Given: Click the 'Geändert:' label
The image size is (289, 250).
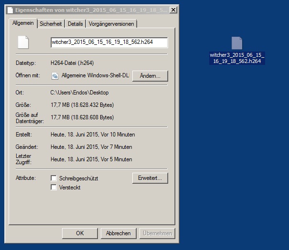Looking at the screenshot, I should 27,147.
